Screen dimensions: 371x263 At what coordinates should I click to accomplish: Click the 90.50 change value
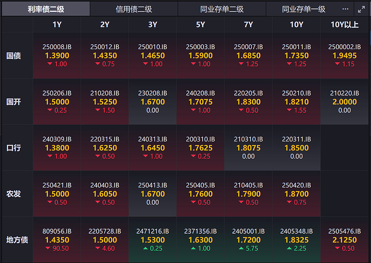[61, 248]
